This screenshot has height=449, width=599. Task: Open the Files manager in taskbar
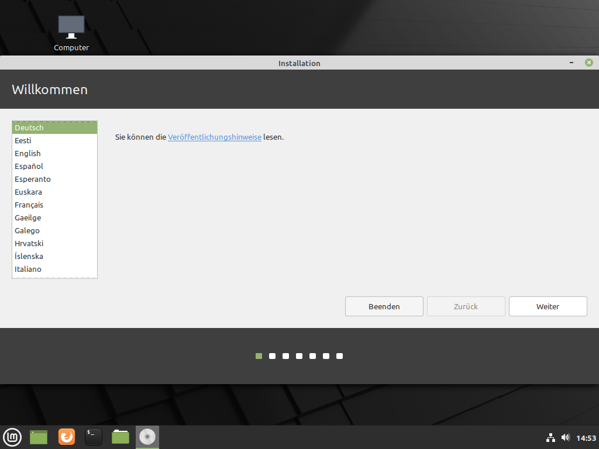coord(121,437)
